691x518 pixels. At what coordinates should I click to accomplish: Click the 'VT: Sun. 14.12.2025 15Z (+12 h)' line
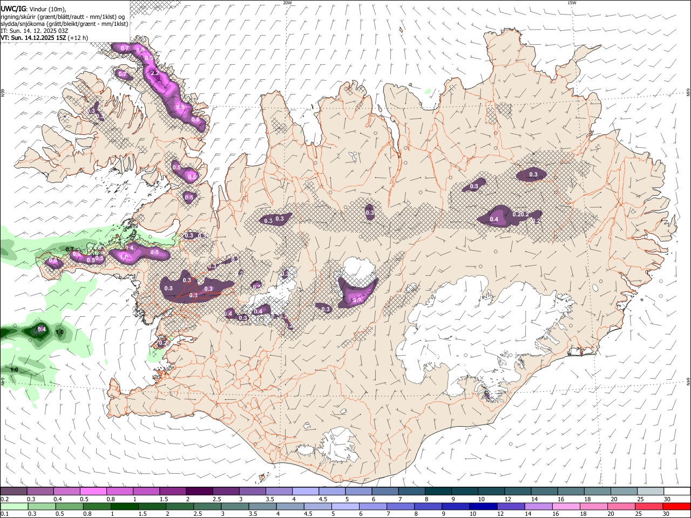point(44,38)
